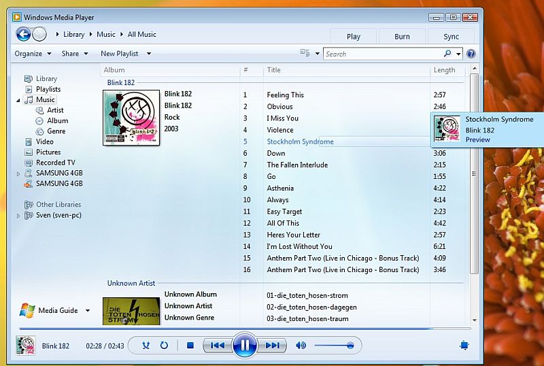Toggle shuffle mode
This screenshot has width=544, height=366.
point(146,346)
